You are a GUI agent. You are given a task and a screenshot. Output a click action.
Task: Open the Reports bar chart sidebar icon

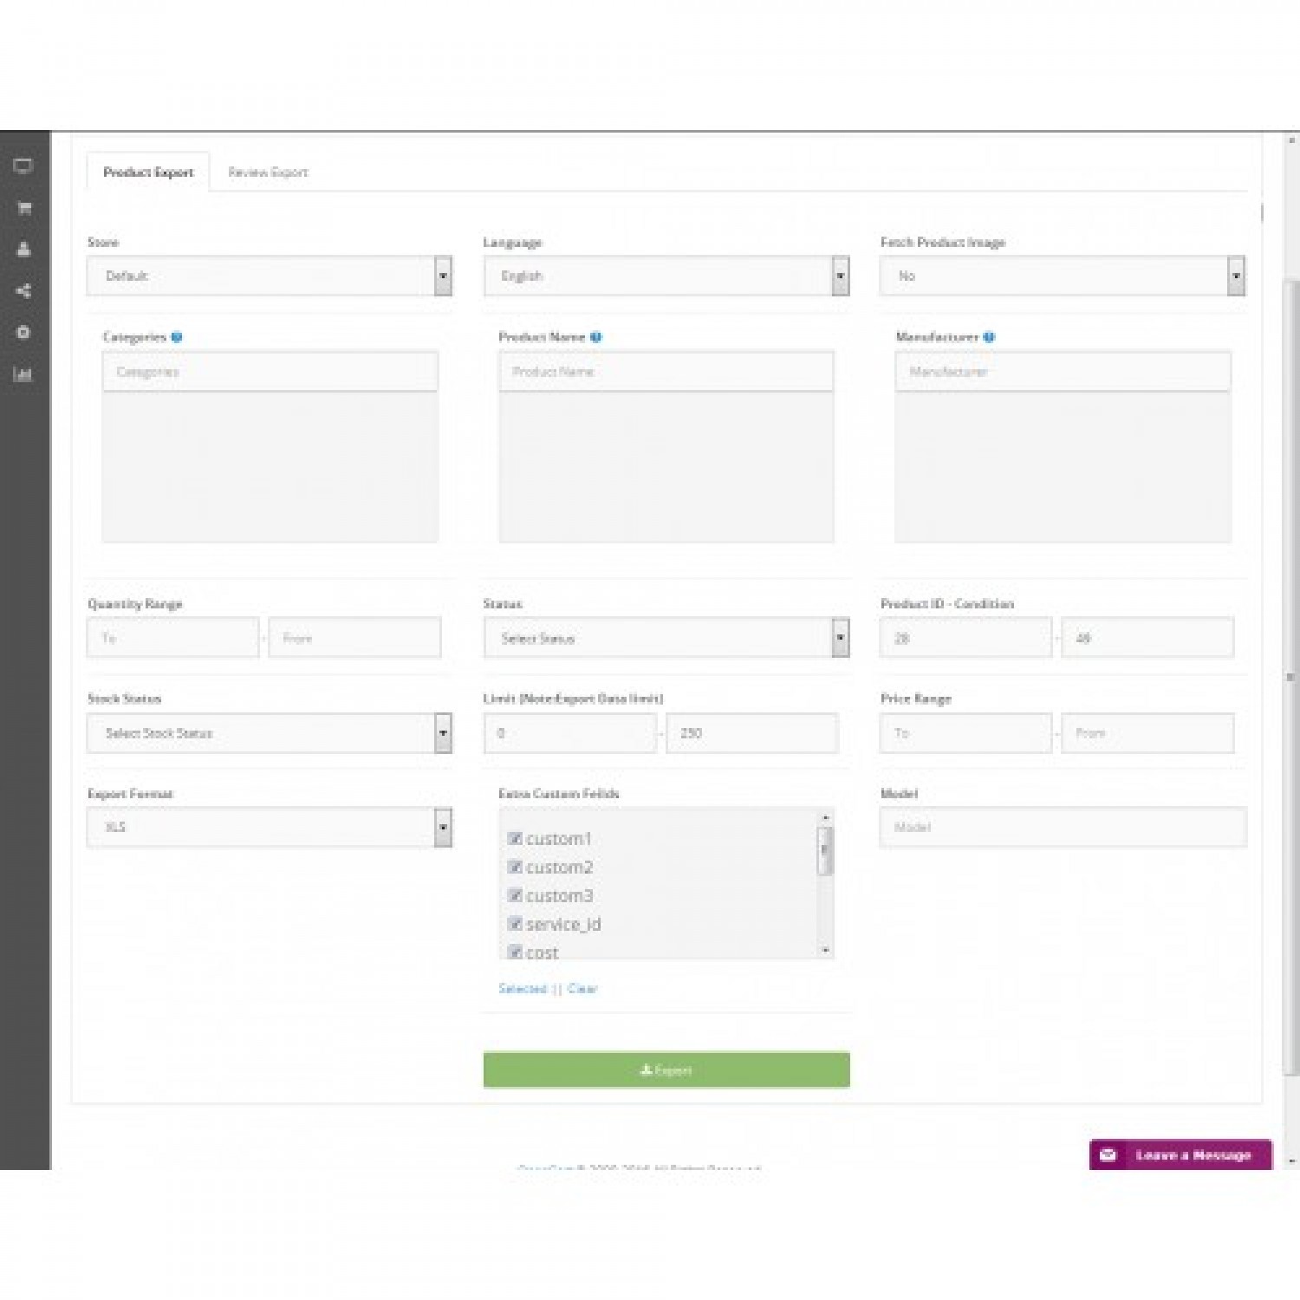[23, 374]
